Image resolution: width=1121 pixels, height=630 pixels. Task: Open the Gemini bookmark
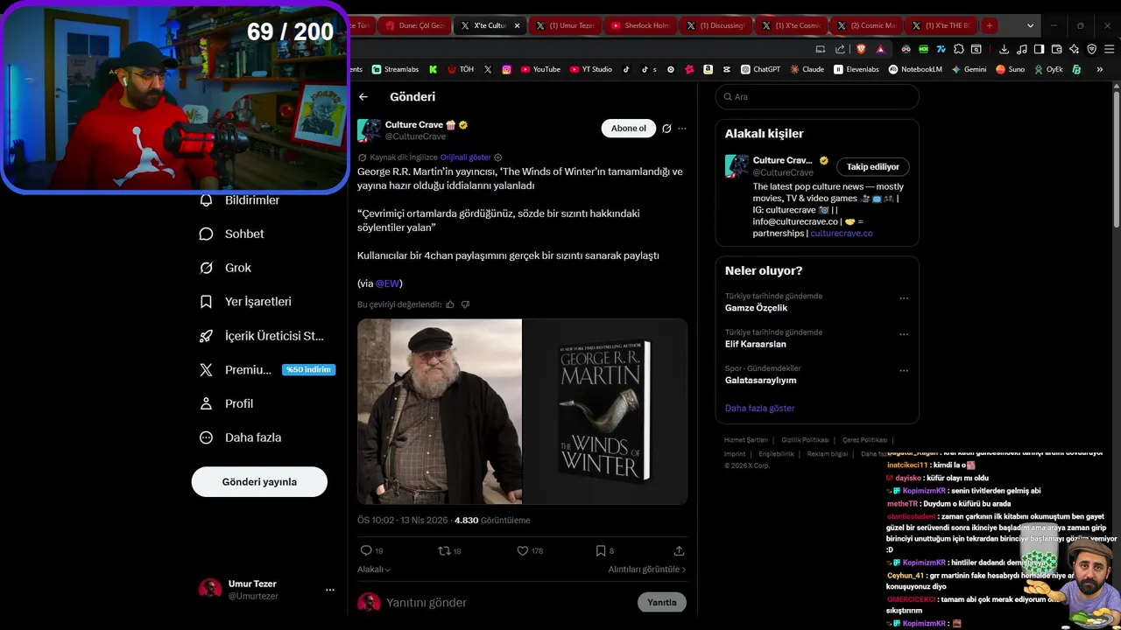pos(969,69)
